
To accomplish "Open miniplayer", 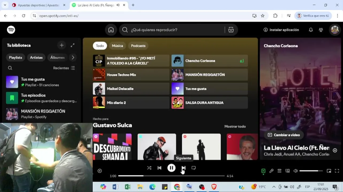I will pyautogui.click(x=329, y=171).
